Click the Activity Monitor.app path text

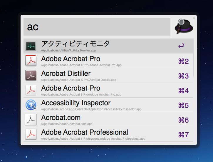pos(68,50)
